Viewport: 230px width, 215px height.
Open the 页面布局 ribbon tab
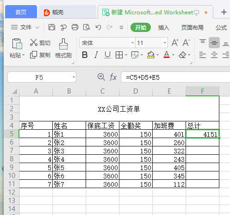(x=192, y=28)
